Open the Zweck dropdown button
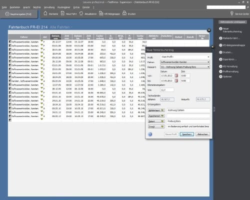250x200 pixels. tap(156, 126)
